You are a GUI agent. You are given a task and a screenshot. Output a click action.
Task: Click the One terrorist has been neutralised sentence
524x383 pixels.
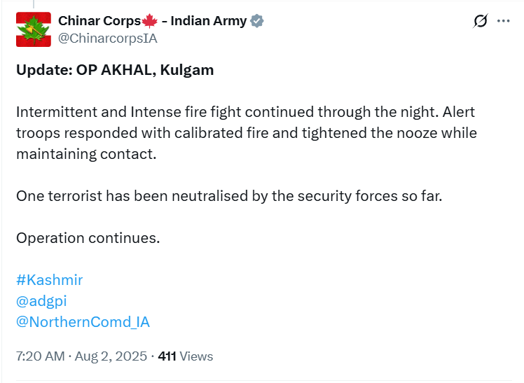229,196
